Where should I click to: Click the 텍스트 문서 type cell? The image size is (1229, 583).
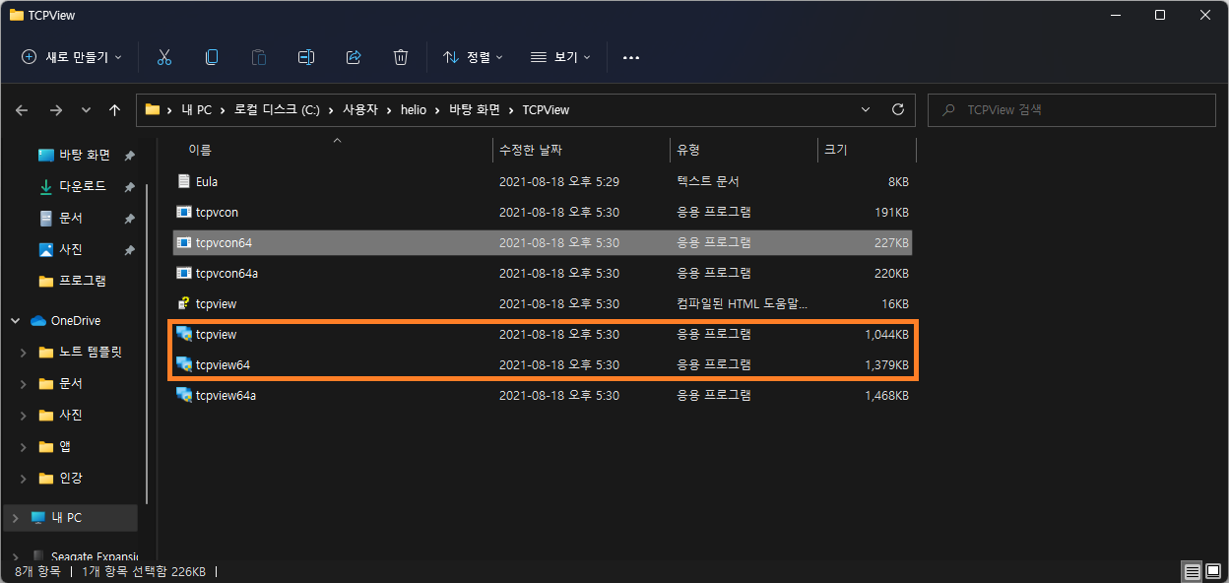click(708, 182)
